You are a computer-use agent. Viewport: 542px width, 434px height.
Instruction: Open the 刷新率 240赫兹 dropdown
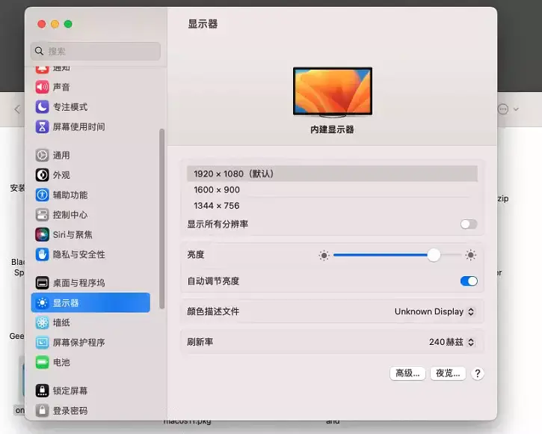tap(452, 342)
